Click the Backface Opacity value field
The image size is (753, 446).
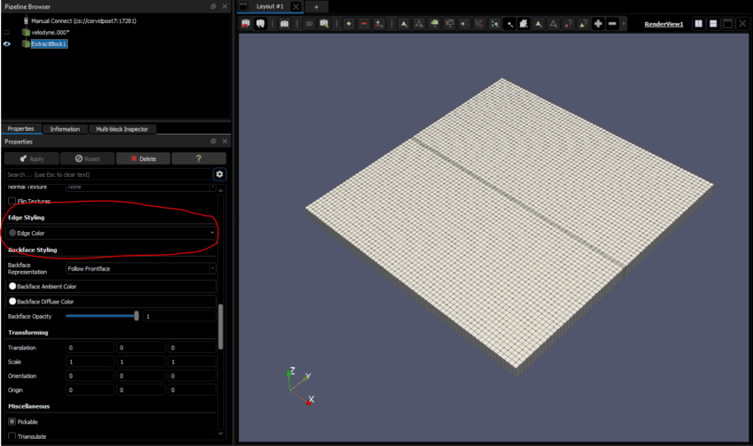180,316
